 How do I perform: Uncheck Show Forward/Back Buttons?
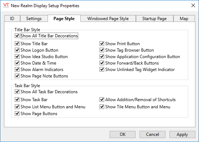[x=102, y=63]
